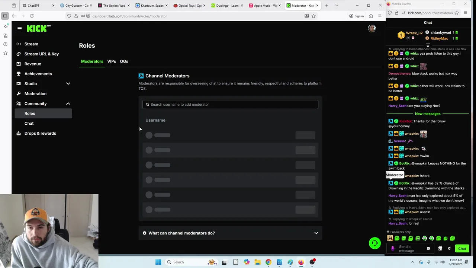Bookmark the dashboard page with the star

(x=313, y=16)
